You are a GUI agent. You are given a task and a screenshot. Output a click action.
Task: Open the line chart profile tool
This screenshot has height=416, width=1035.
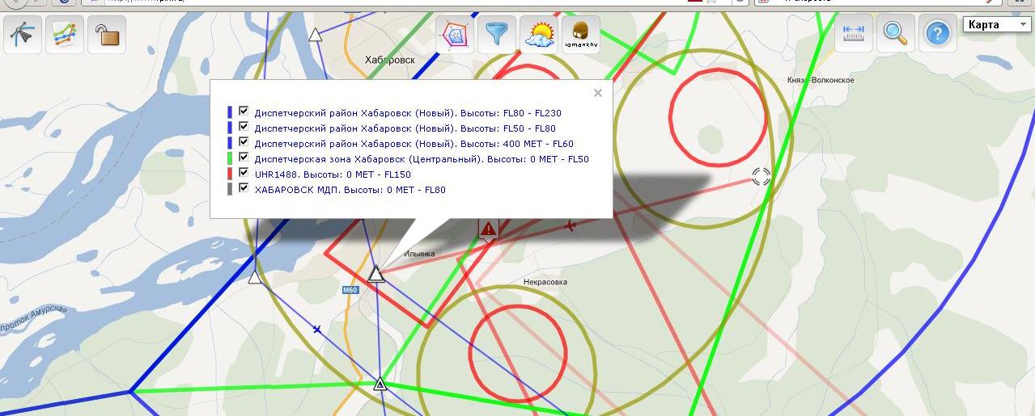coord(65,34)
